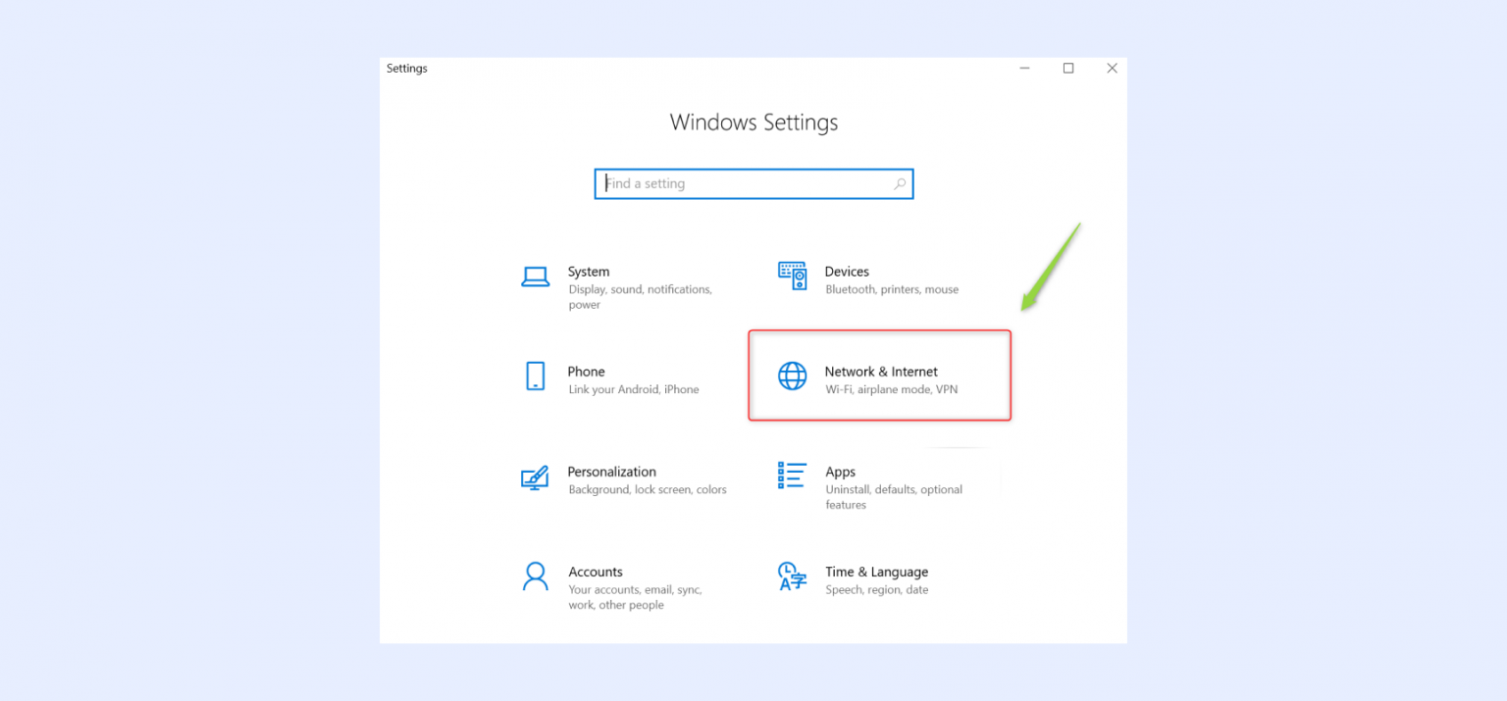1507x701 pixels.
Task: Click the Devices Bluetooth icon
Action: 792,276
